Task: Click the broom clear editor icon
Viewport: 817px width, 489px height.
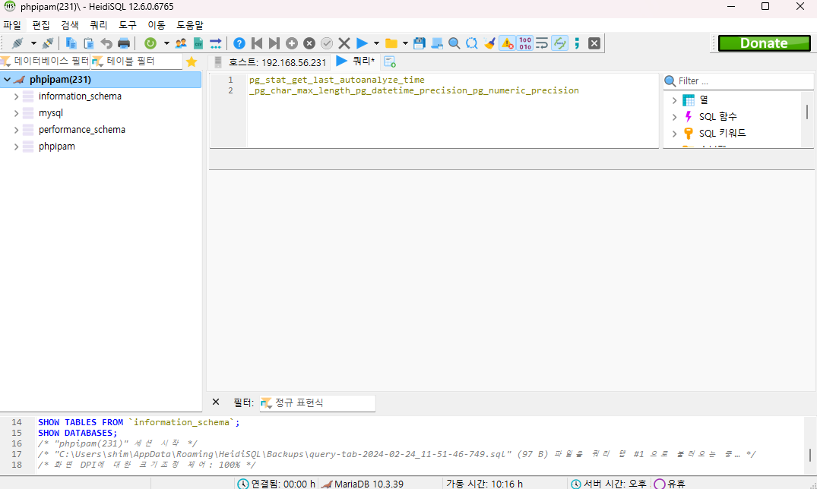Action: [x=489, y=43]
